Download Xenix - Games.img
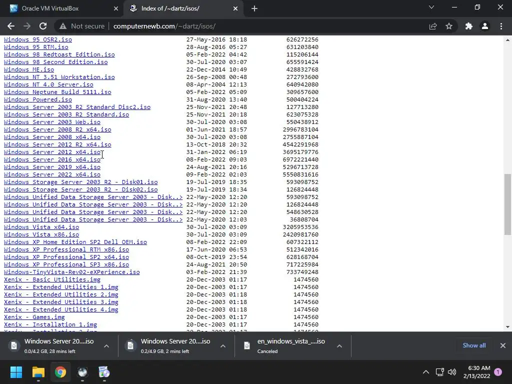Viewport: 512px width, 384px height. (34, 317)
